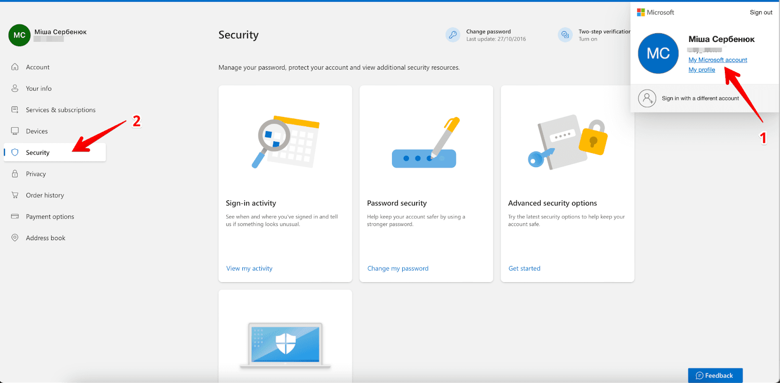This screenshot has width=780, height=383.
Task: Click the green MC avatar in sidebar
Action: click(19, 35)
